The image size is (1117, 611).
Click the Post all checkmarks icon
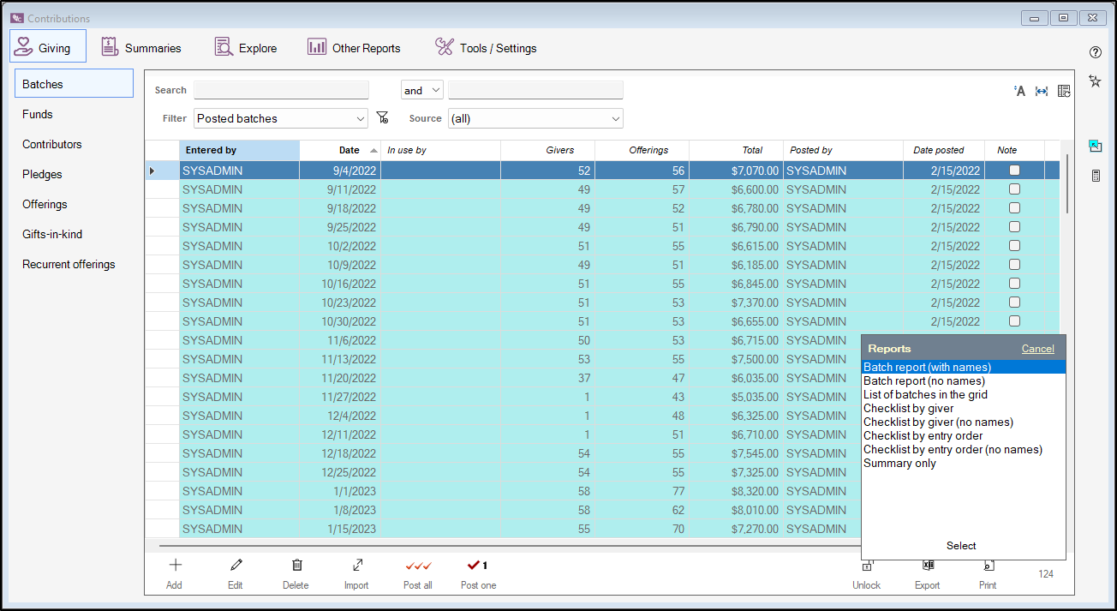(418, 566)
